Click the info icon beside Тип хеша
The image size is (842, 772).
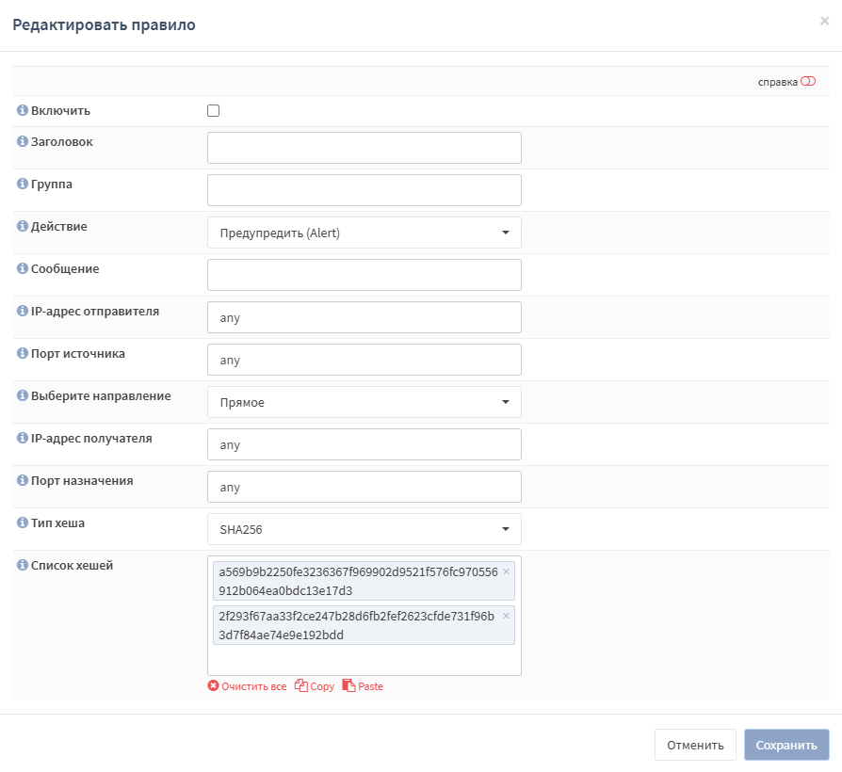click(x=23, y=523)
